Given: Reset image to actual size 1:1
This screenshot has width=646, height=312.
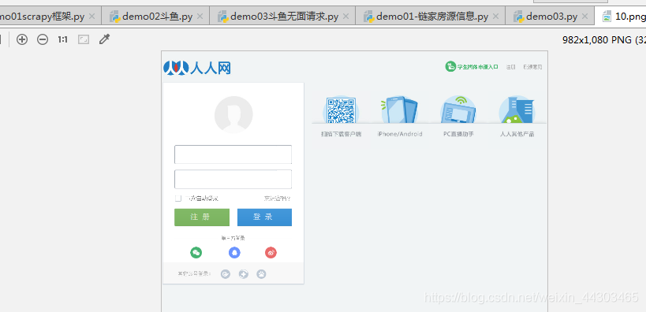Looking at the screenshot, I should pos(62,39).
